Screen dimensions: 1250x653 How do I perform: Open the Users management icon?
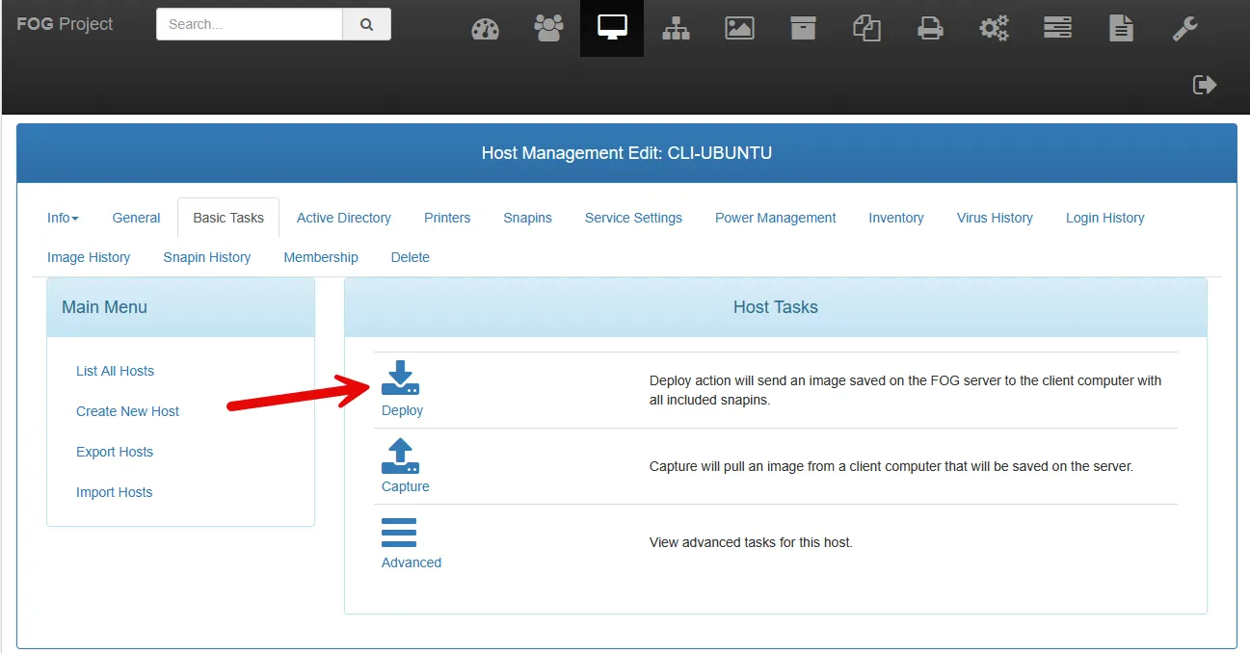point(548,28)
